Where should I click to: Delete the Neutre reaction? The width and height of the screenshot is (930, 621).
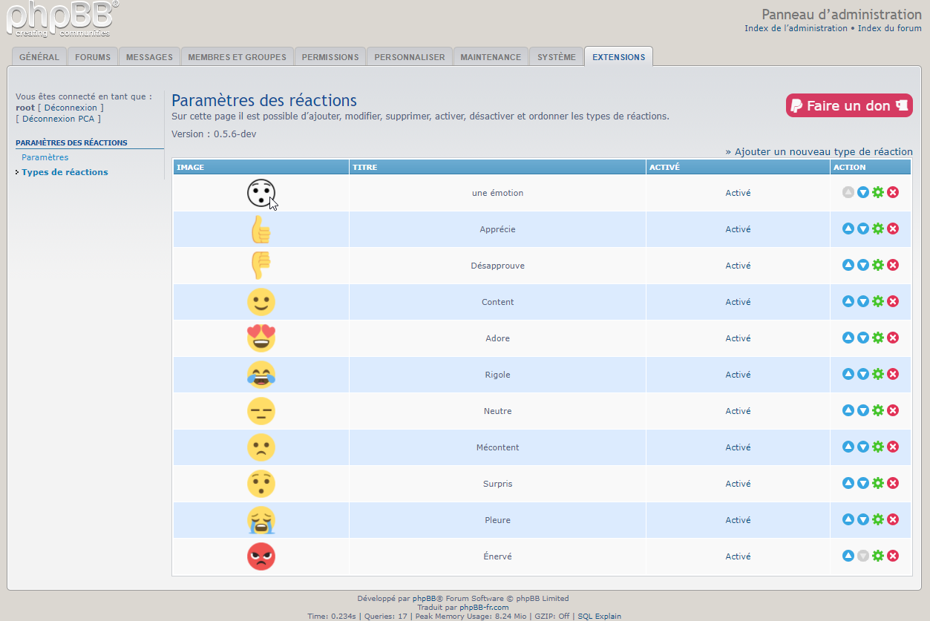[893, 410]
